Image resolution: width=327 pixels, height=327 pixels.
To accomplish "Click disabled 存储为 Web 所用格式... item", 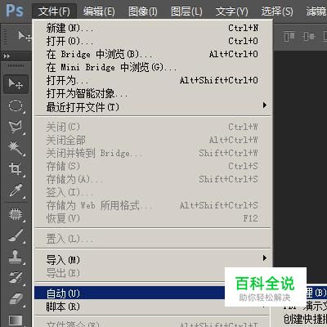I will tap(153, 205).
